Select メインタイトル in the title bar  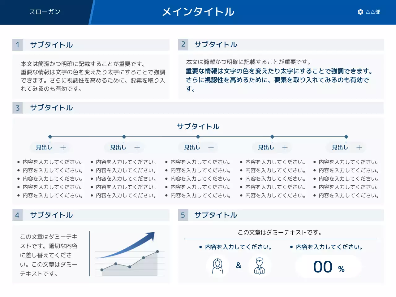tap(198, 12)
